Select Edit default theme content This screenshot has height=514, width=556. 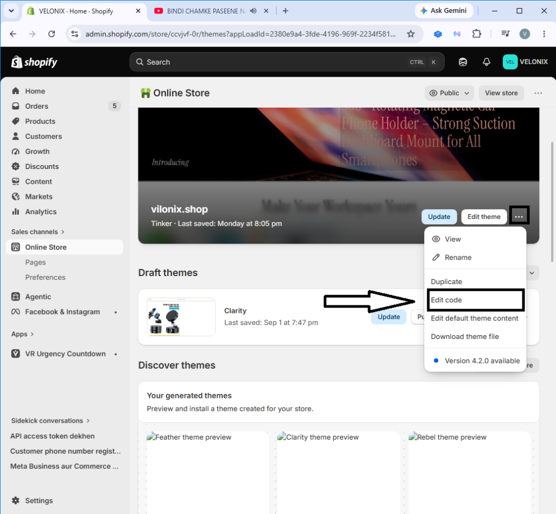point(475,318)
